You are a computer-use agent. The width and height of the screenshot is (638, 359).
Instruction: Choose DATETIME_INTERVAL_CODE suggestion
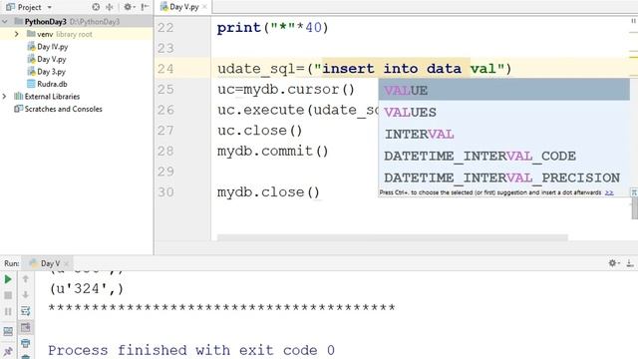point(503,156)
